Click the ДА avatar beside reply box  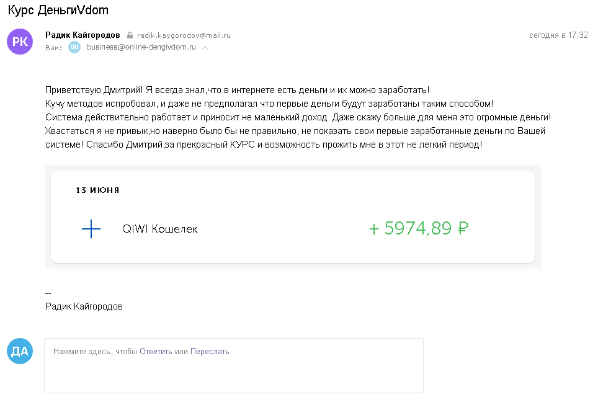click(x=20, y=351)
